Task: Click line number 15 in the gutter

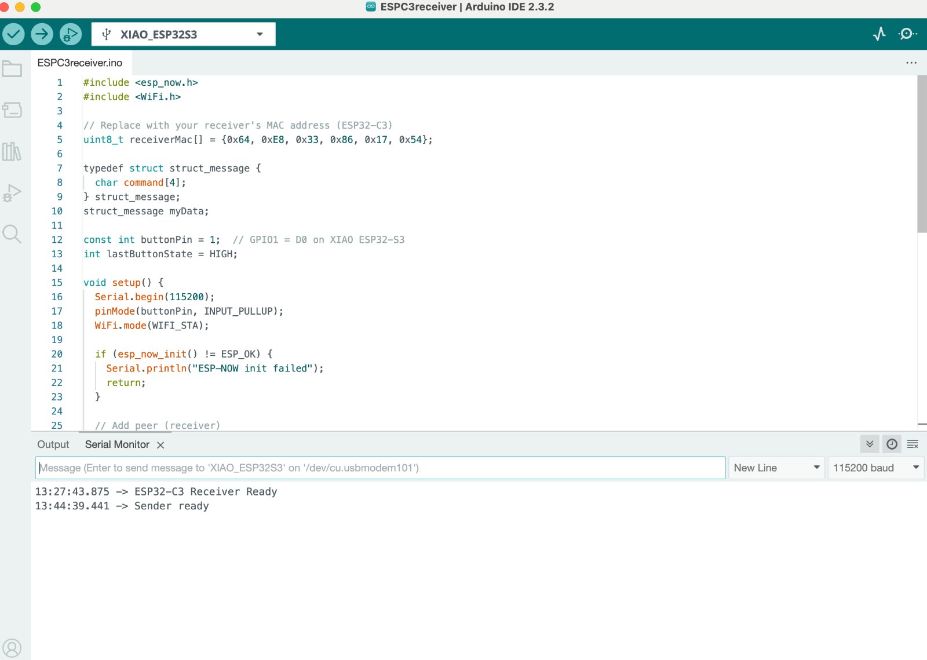Action: point(57,282)
